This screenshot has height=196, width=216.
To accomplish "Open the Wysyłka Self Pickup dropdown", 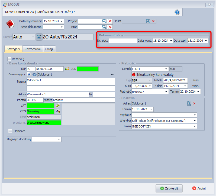I will [195, 120].
